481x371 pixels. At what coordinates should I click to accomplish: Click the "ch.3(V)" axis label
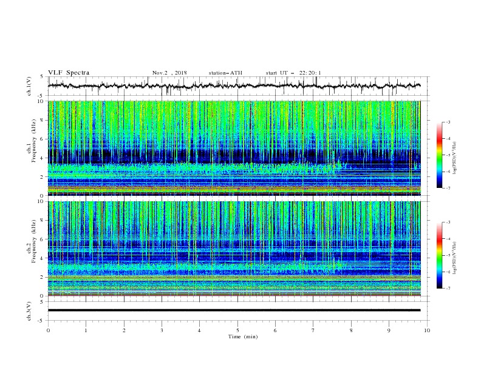(x=29, y=312)
